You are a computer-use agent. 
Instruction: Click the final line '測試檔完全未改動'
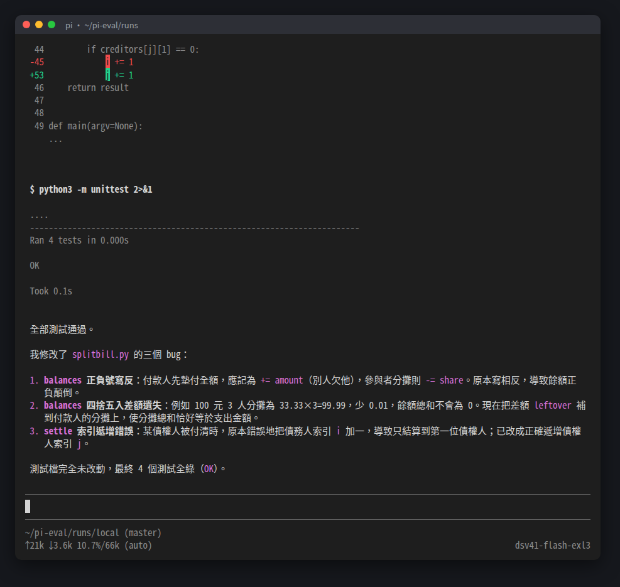68,469
